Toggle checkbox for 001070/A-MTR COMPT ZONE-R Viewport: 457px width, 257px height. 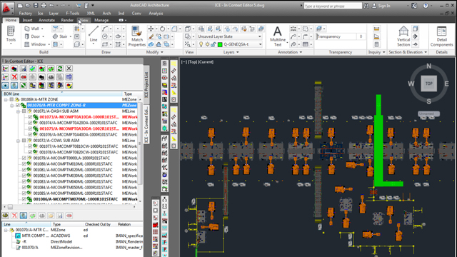pyautogui.click(x=18, y=105)
